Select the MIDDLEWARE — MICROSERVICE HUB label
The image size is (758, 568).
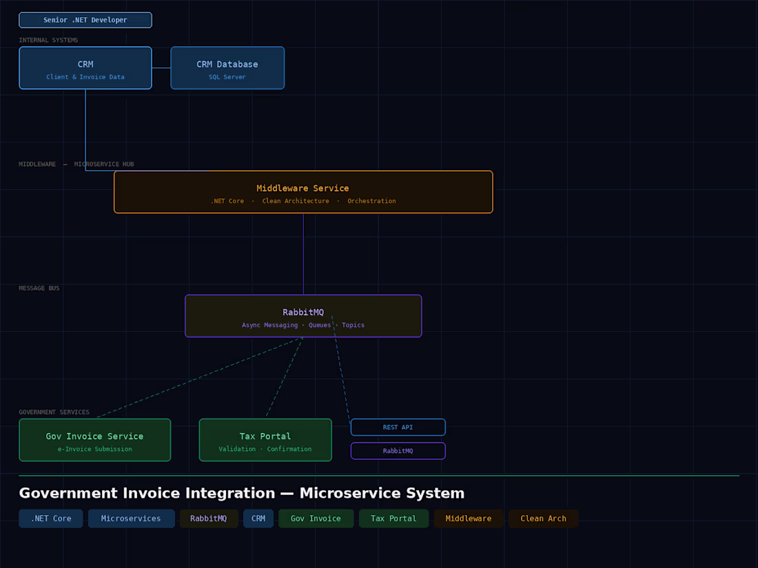pyautogui.click(x=75, y=164)
